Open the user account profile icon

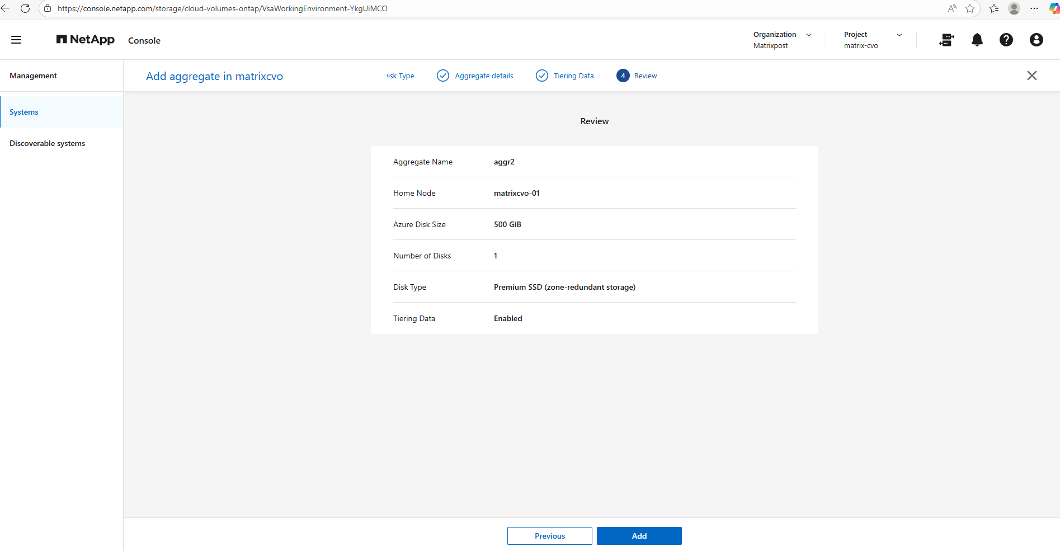point(1036,40)
